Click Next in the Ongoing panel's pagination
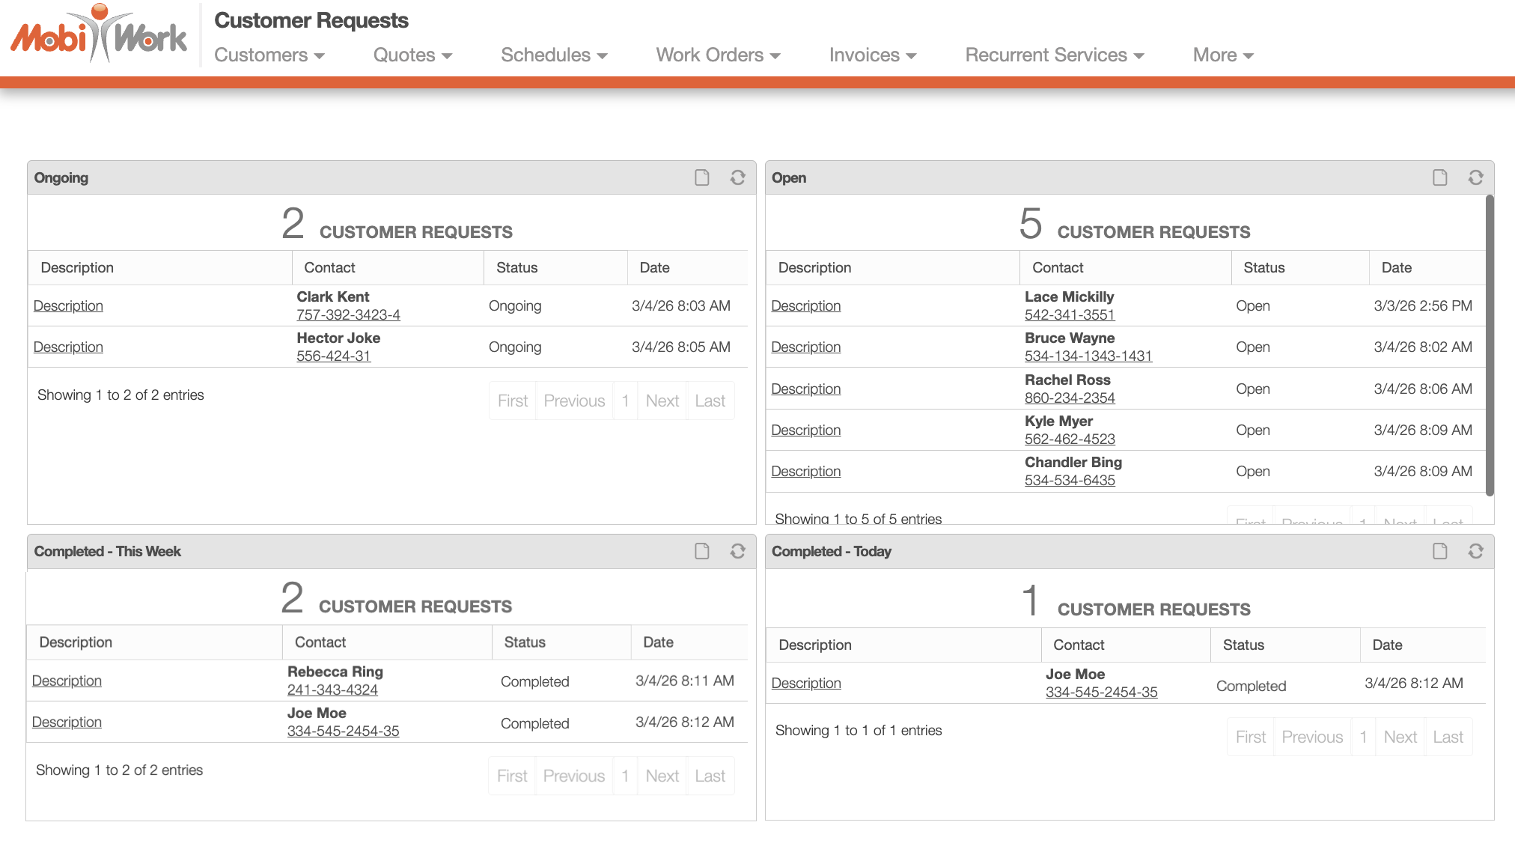The height and width of the screenshot is (855, 1515). point(662,401)
